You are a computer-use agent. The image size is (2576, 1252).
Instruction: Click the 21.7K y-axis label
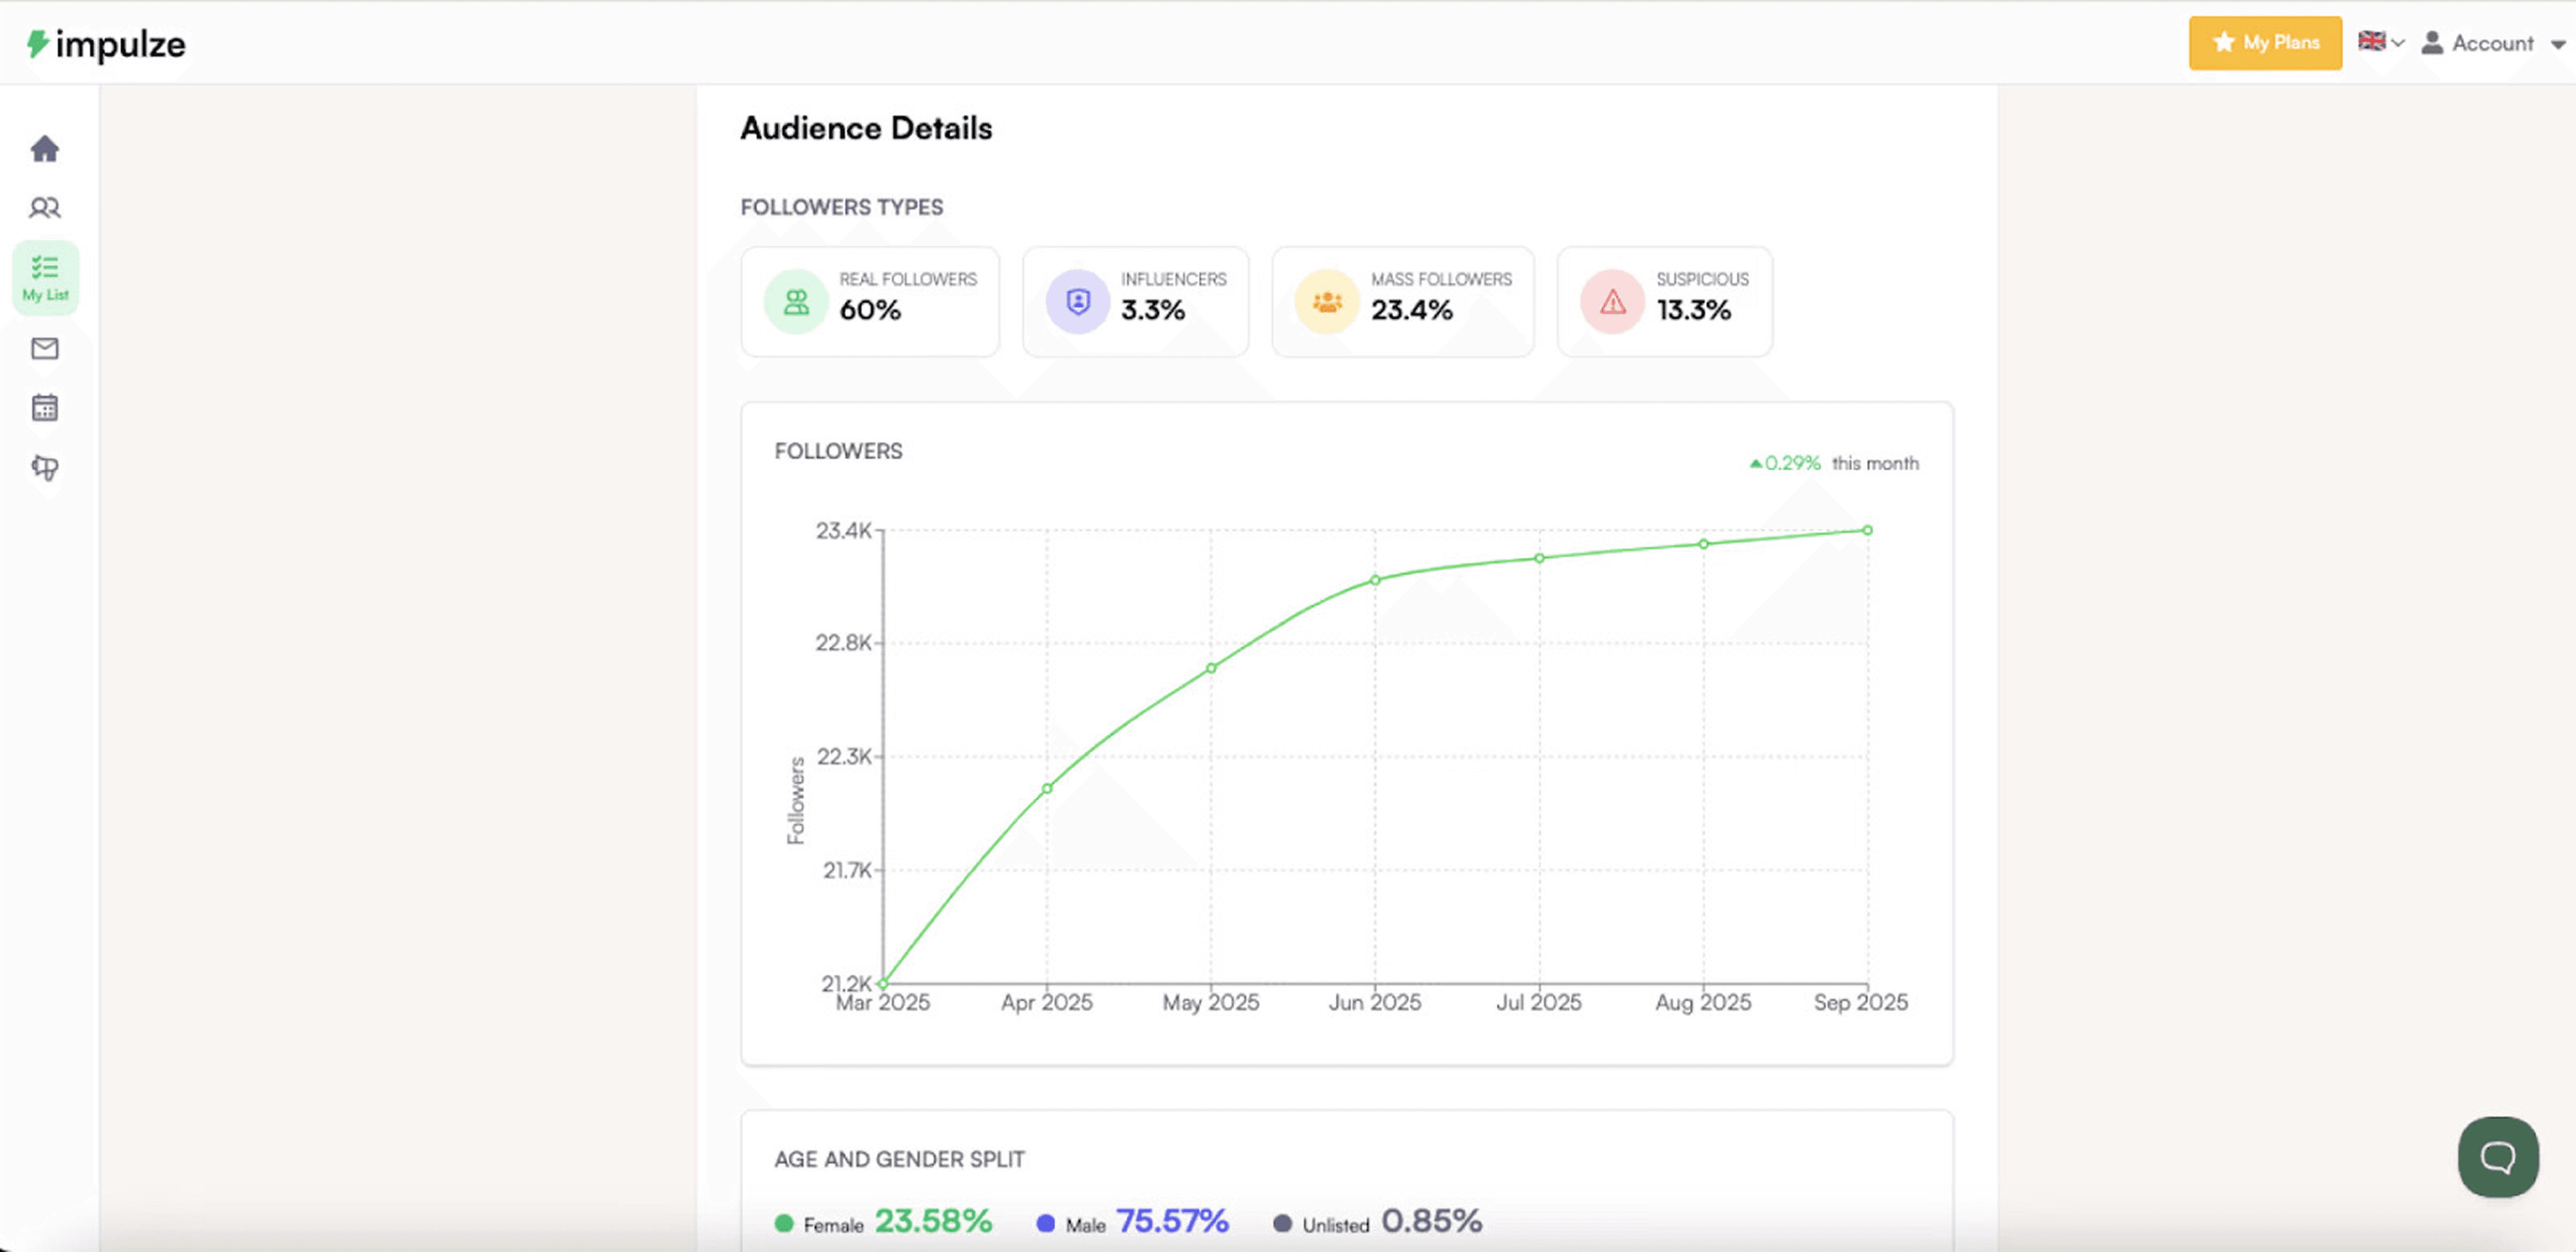(x=847, y=870)
